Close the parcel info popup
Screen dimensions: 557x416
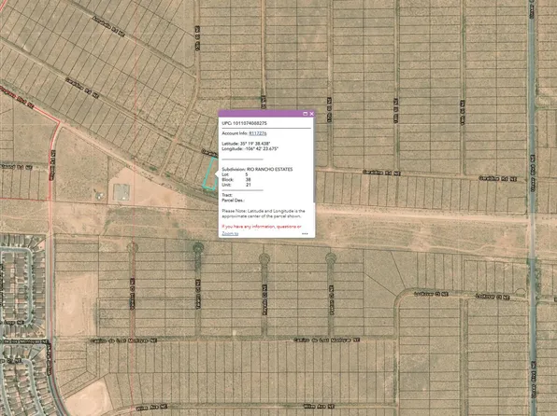click(311, 114)
